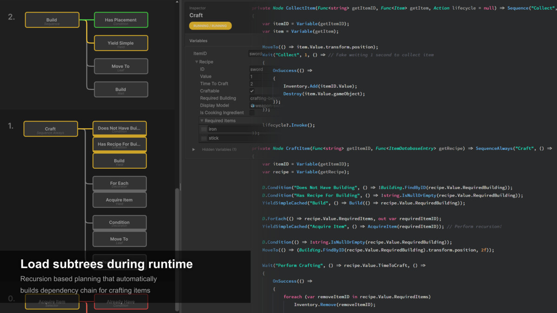Click the Already Have condition node
This screenshot has width=557, height=313.
click(121, 301)
